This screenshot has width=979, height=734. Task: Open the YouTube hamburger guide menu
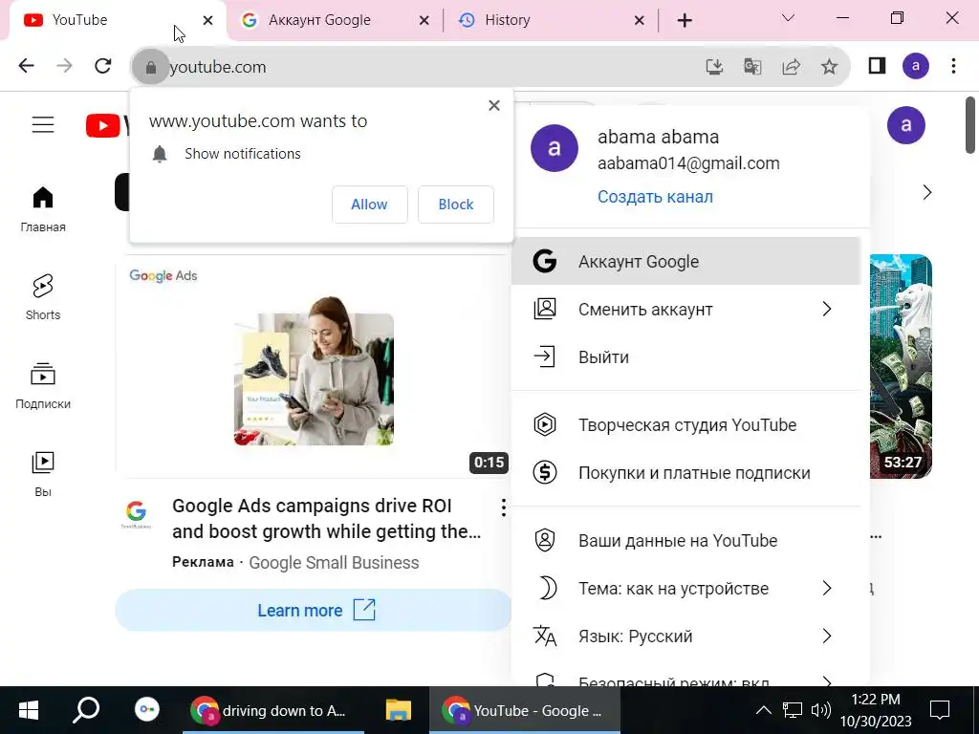click(x=43, y=125)
